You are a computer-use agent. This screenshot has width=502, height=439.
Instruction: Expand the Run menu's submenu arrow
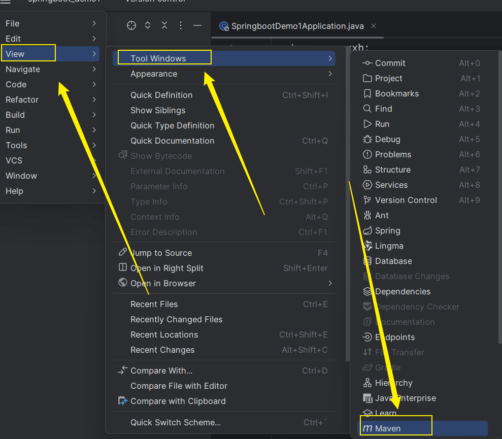pos(94,130)
